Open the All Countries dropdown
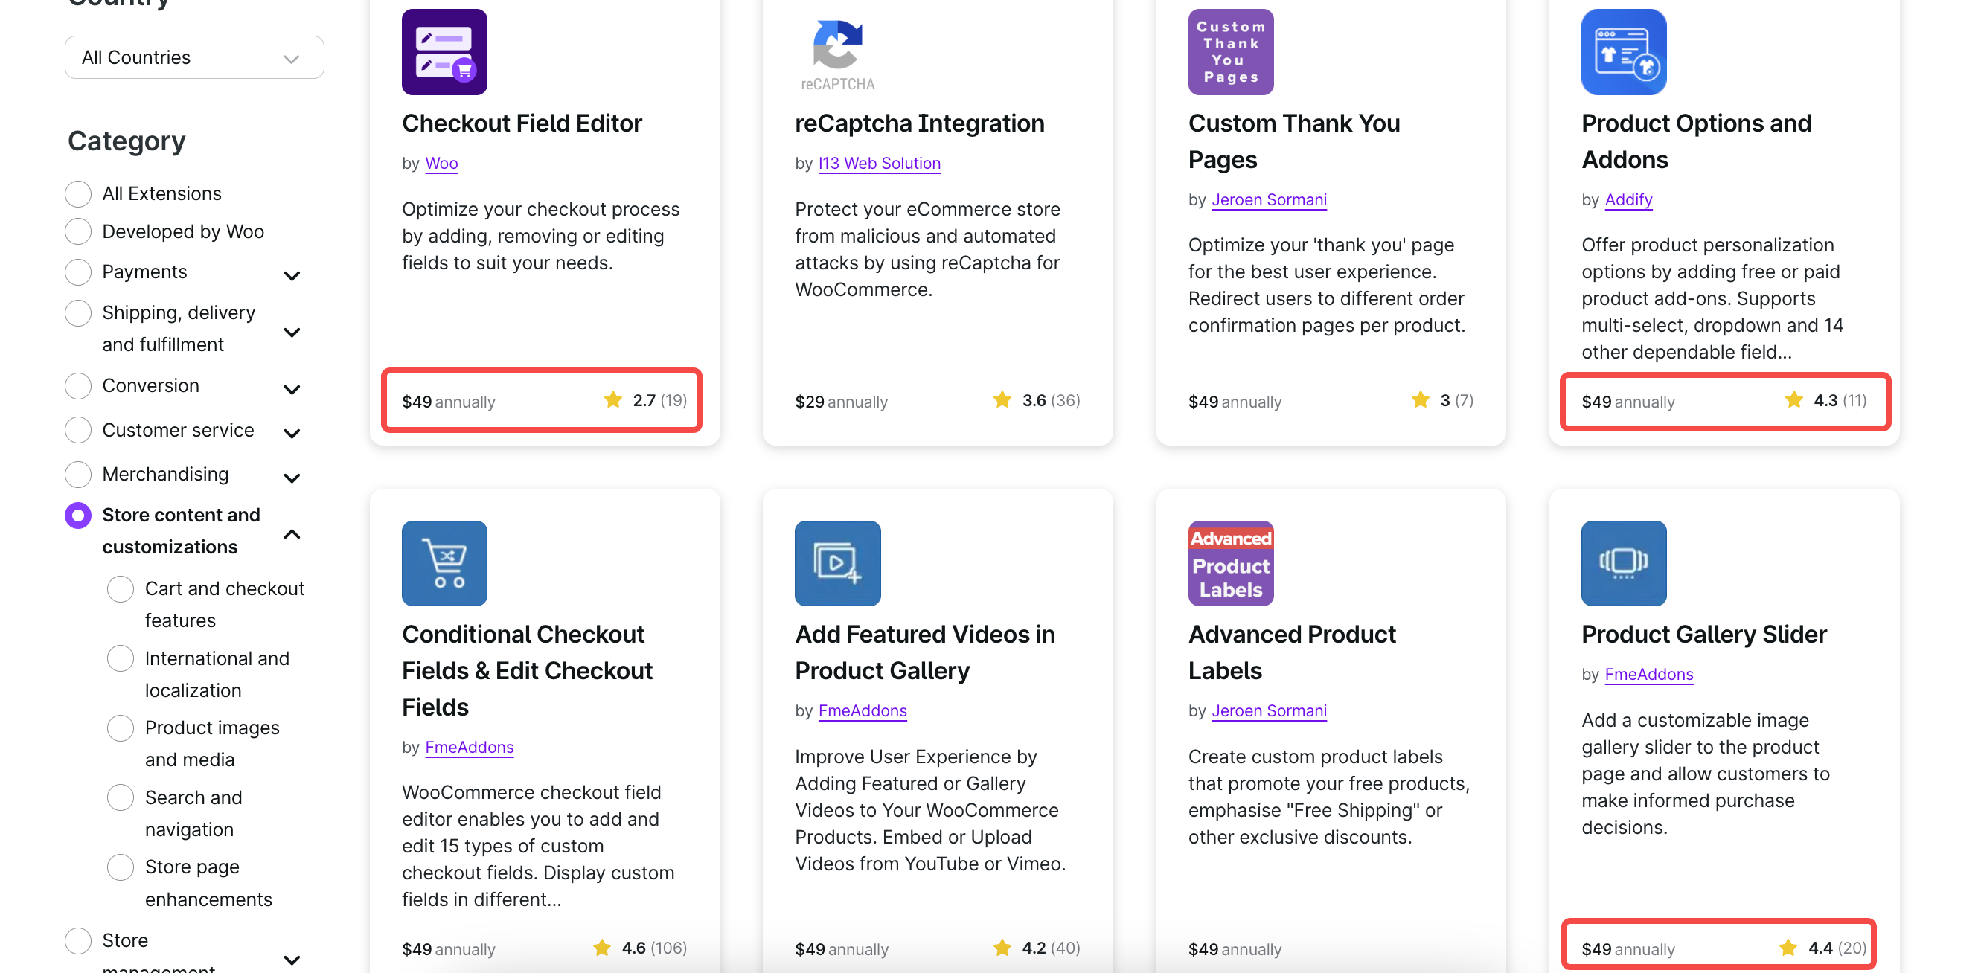Image resolution: width=1981 pixels, height=973 pixels. coord(193,57)
